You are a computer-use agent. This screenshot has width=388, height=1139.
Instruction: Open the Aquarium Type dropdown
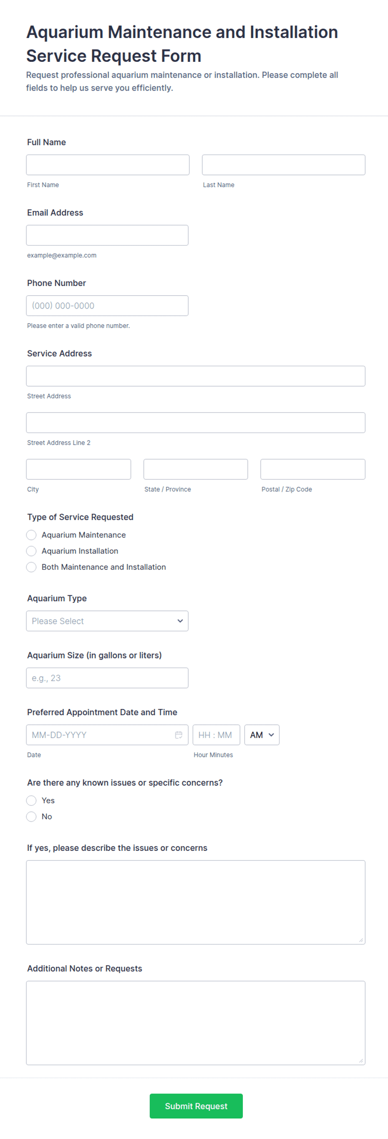pyautogui.click(x=107, y=620)
